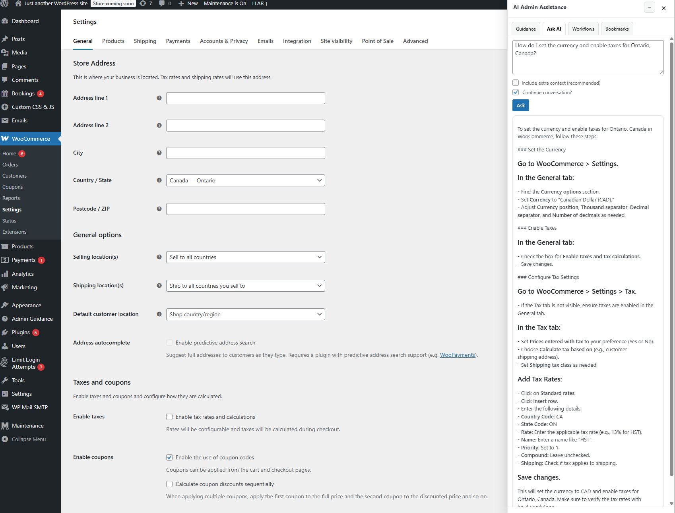Click the Custom CSS & JS plus icon

(x=5, y=107)
